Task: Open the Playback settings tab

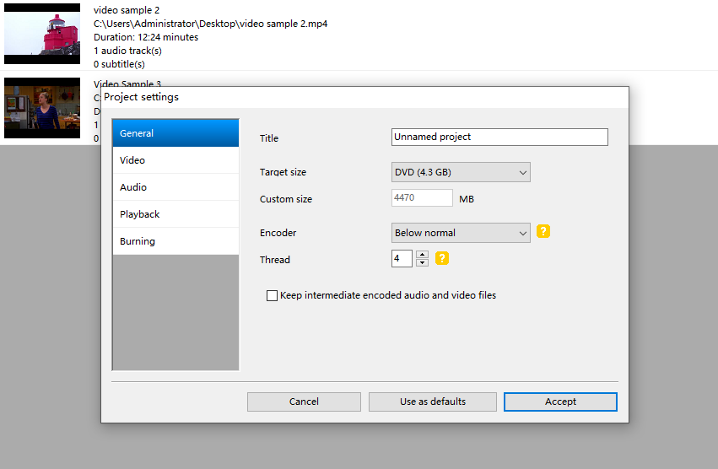Action: 175,214
